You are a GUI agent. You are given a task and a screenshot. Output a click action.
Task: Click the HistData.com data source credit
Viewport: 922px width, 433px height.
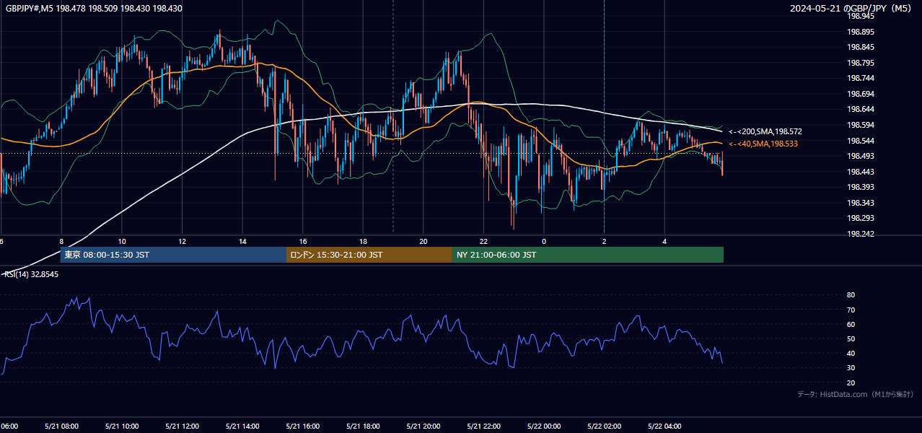coord(855,395)
